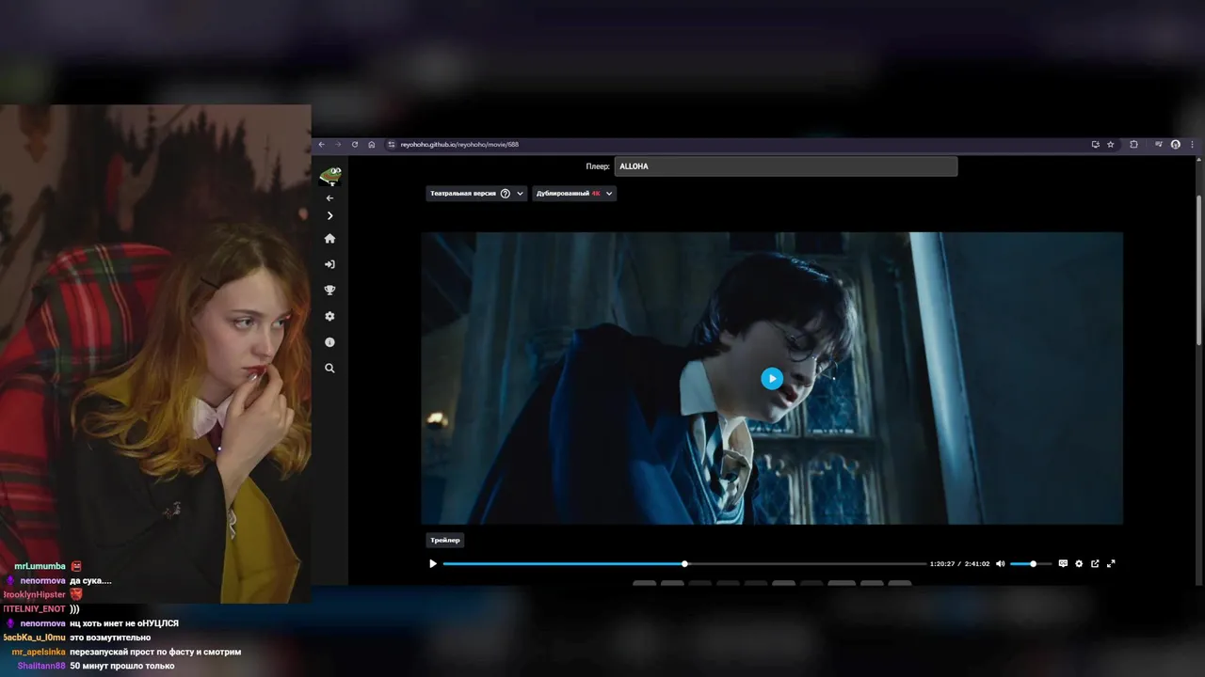Click username mr_apelsinka in chat
The width and height of the screenshot is (1205, 677).
point(39,652)
